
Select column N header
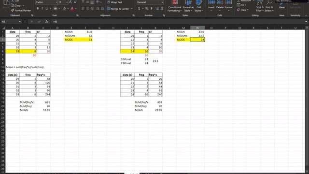click(197, 28)
